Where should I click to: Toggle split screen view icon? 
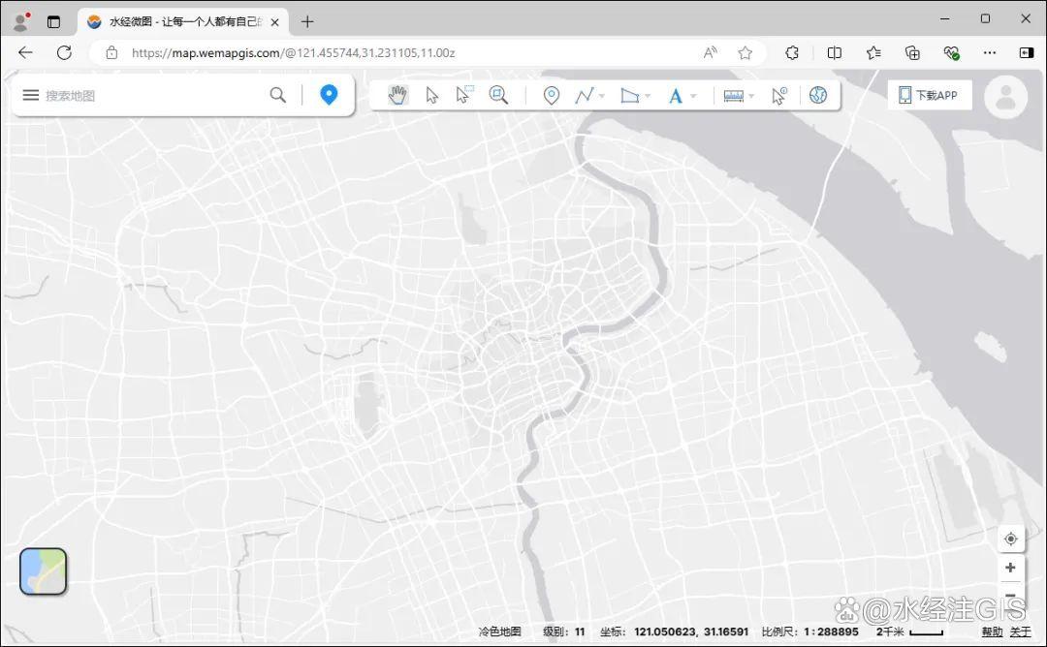pos(834,52)
